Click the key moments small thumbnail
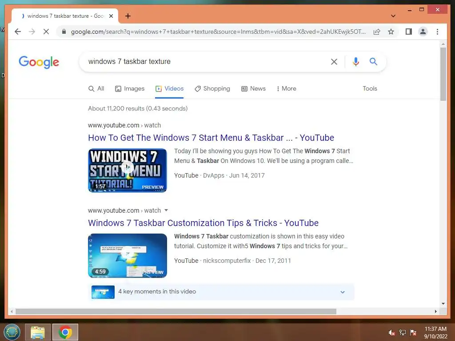 (x=103, y=292)
